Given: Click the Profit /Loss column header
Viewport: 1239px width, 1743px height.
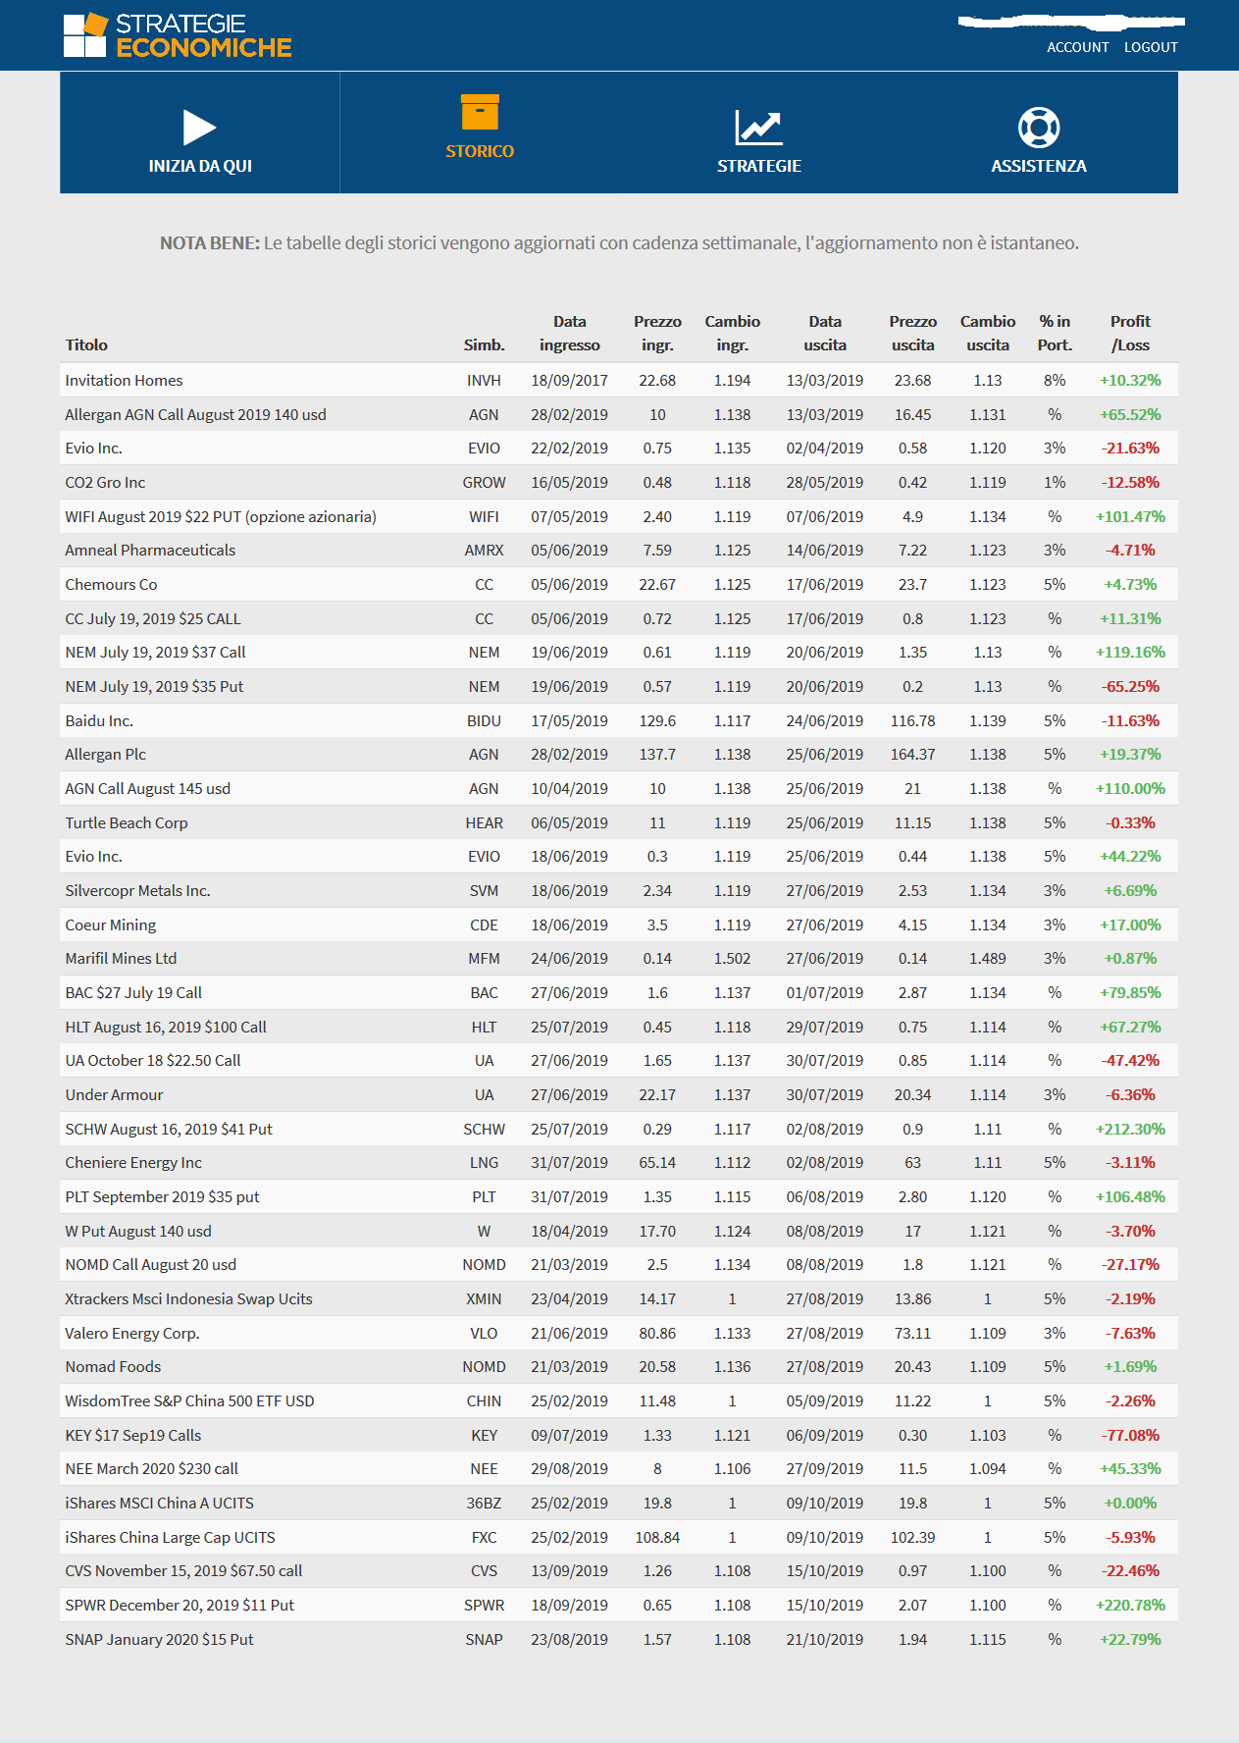Looking at the screenshot, I should point(1130,333).
